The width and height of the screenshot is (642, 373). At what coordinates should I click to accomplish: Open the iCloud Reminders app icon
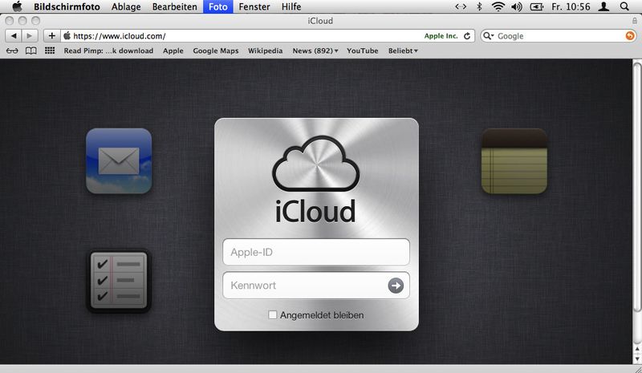coord(119,281)
